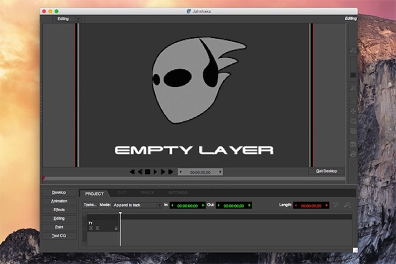Toggle the T1 track lock icon
The height and width of the screenshot is (264, 396).
pos(116,228)
